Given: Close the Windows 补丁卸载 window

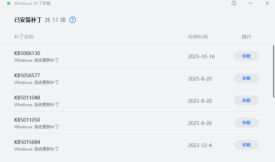Looking at the screenshot, I should [267, 3].
